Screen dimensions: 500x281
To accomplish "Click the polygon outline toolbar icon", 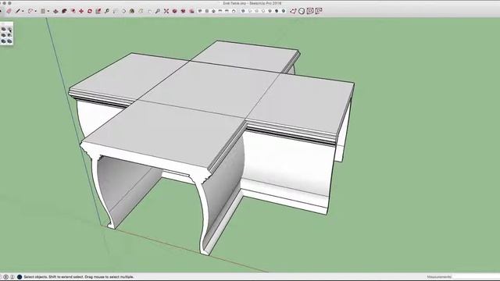I will pos(294,11).
